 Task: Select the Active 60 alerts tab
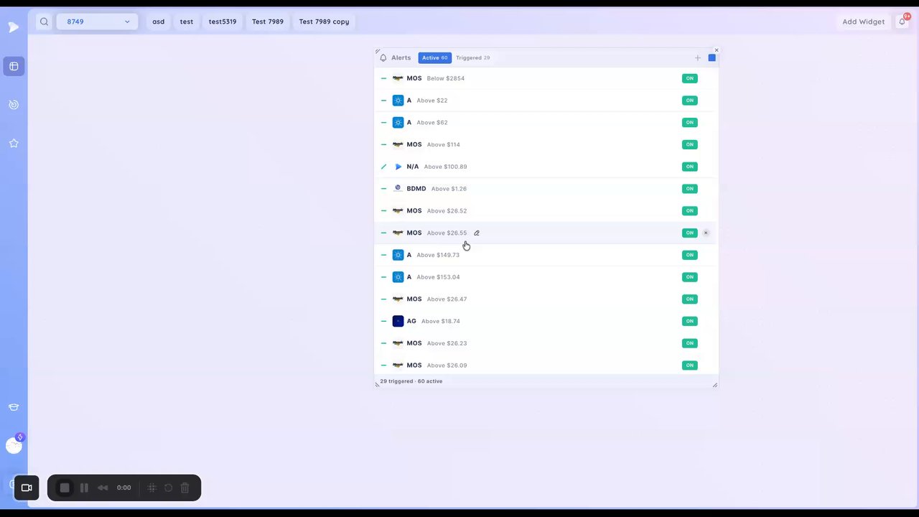tap(435, 57)
